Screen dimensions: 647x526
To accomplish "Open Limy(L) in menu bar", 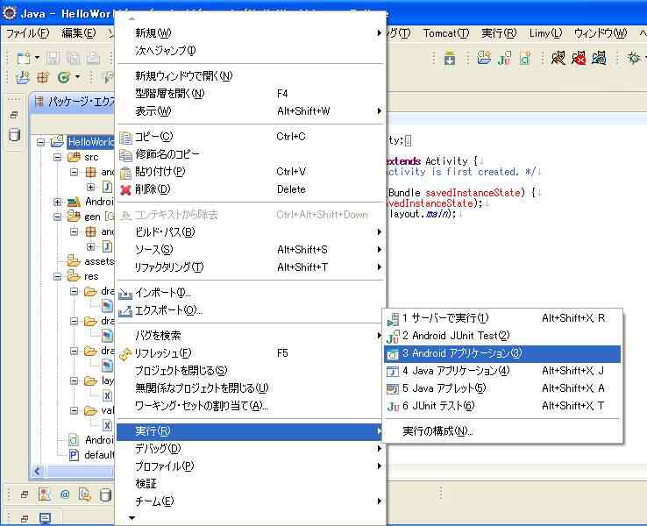I will 545,33.
